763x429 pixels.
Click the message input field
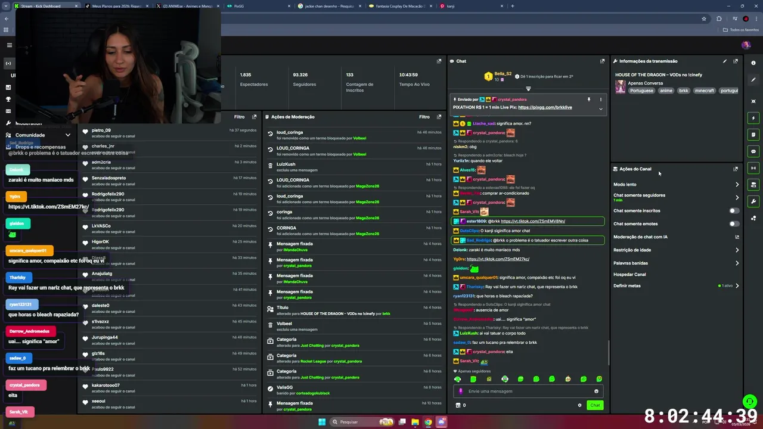pyautogui.click(x=528, y=391)
